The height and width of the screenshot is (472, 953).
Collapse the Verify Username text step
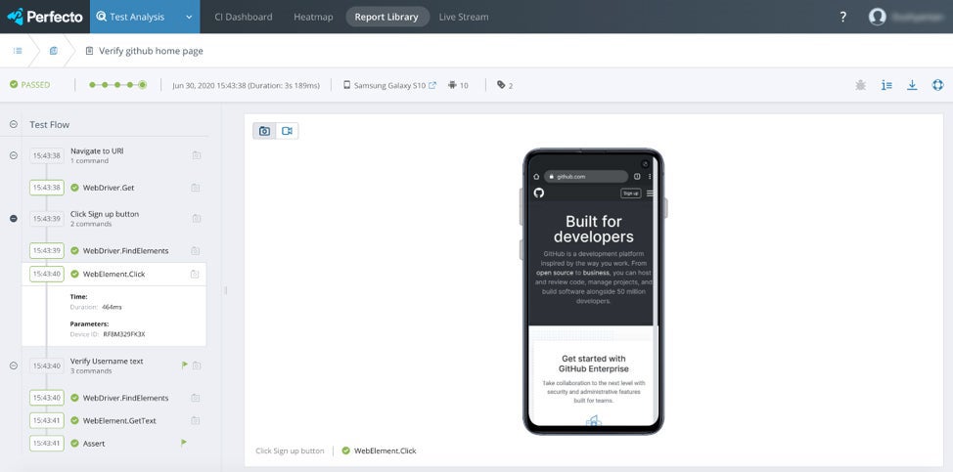[14, 365]
